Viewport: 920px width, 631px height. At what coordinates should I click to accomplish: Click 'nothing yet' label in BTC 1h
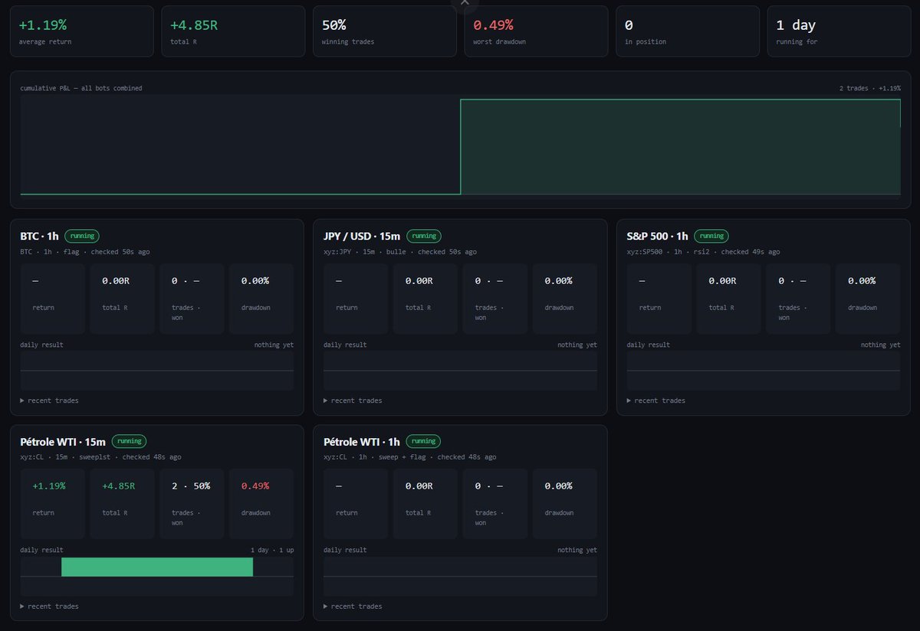pos(274,345)
